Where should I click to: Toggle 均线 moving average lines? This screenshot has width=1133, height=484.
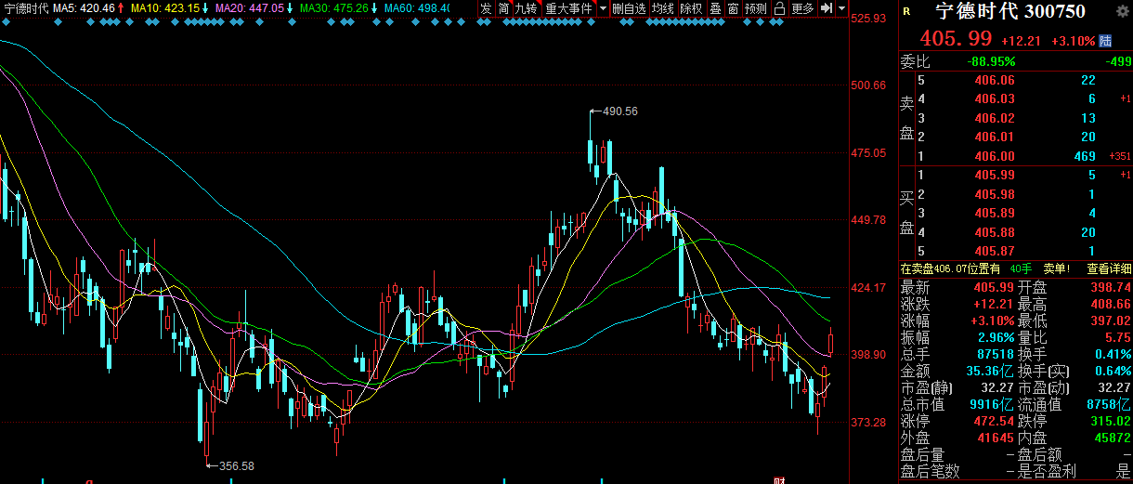662,8
